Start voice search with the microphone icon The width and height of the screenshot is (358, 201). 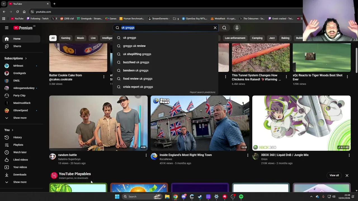tap(237, 28)
